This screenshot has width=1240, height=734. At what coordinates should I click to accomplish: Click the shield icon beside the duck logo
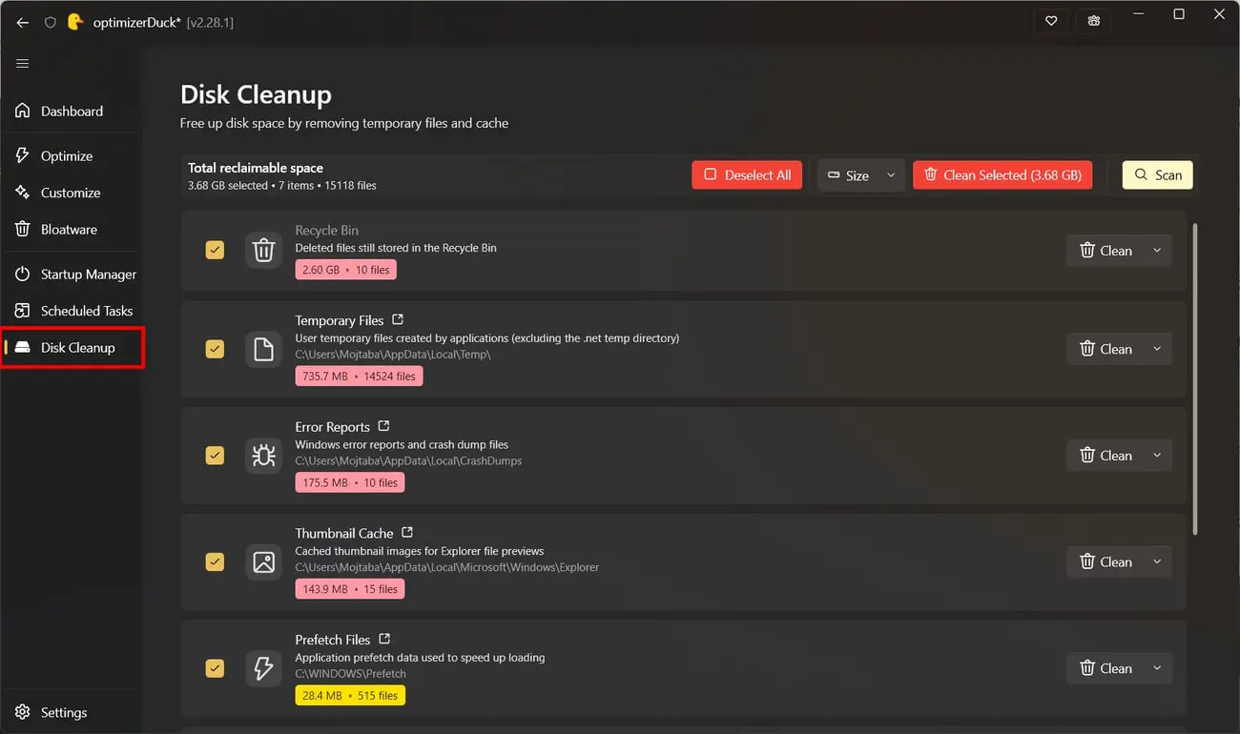[51, 22]
